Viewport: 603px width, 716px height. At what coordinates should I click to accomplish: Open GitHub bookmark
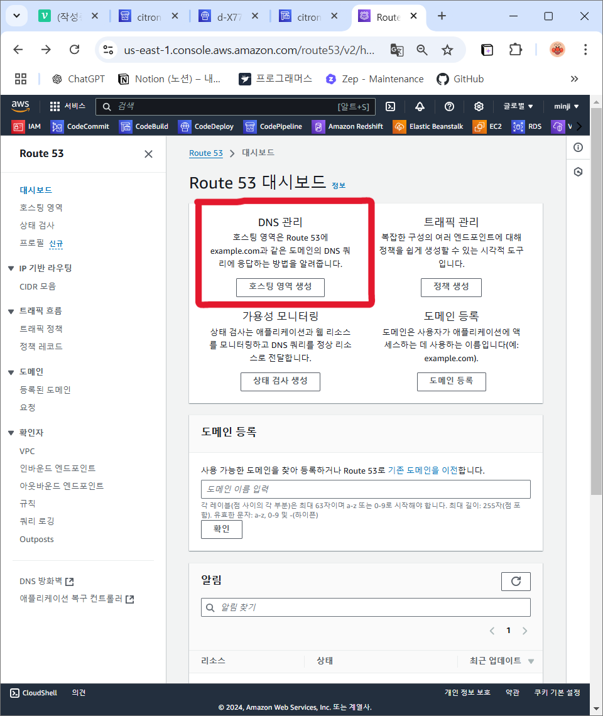(x=460, y=79)
